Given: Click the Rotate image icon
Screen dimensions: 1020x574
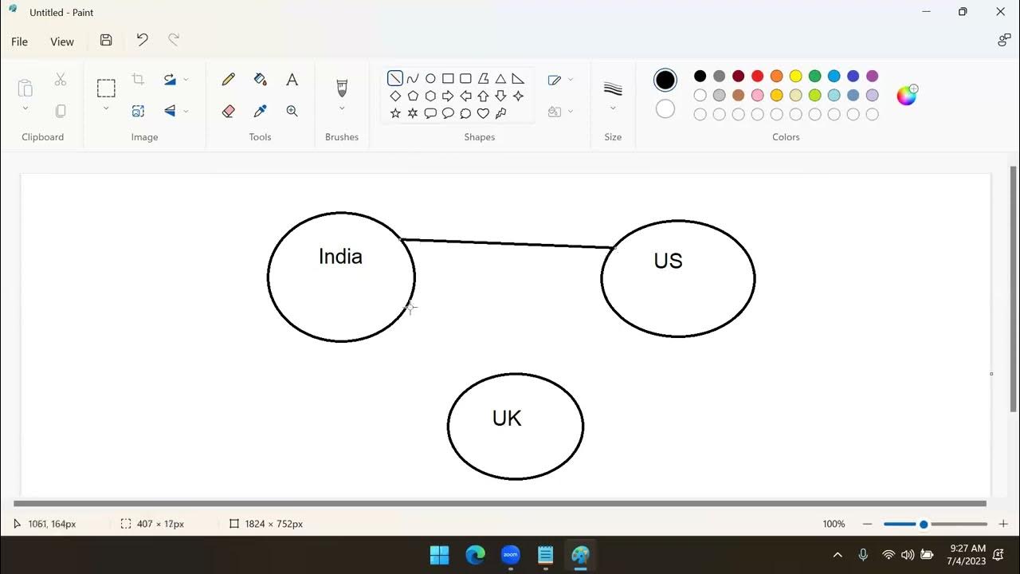Looking at the screenshot, I should pyautogui.click(x=170, y=79).
